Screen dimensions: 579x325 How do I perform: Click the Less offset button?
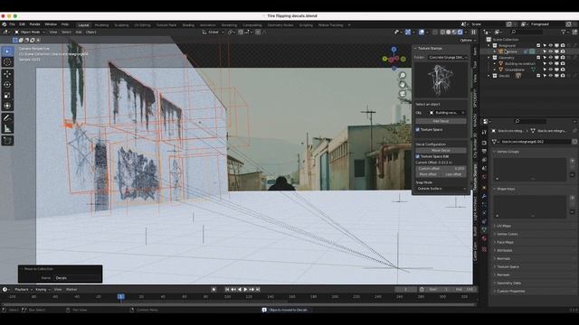(x=453, y=174)
